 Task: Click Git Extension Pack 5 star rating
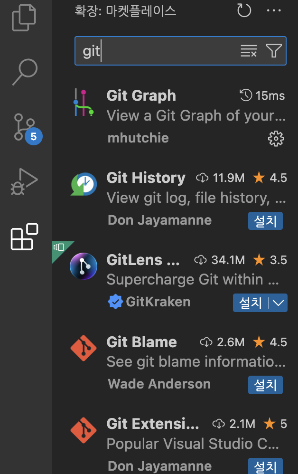[275, 424]
